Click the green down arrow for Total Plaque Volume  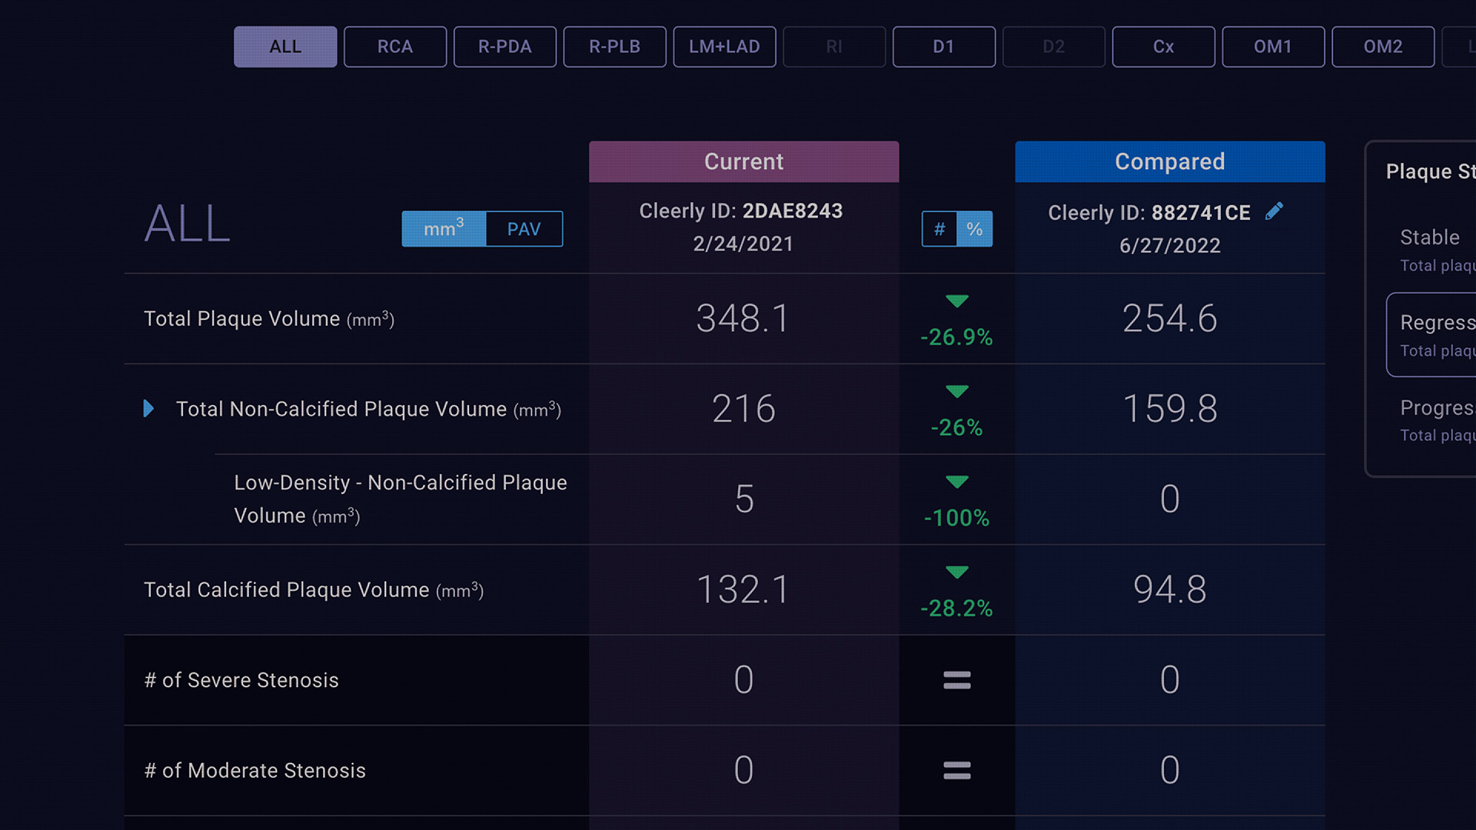coord(956,301)
